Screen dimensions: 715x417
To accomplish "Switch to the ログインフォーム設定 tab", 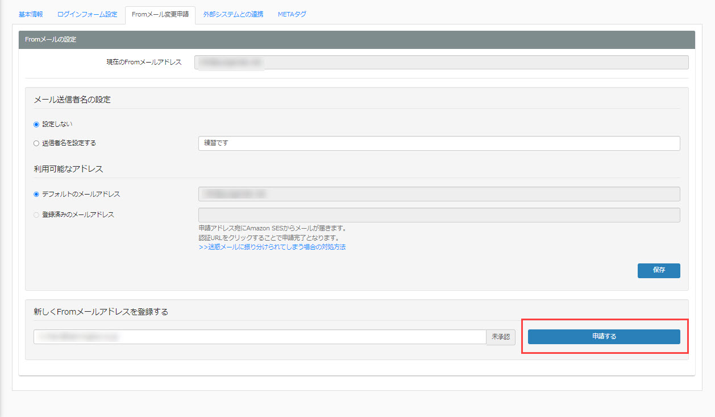I will point(87,14).
